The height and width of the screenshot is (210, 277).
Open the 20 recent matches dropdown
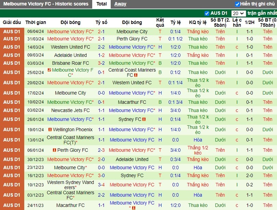(238, 13)
